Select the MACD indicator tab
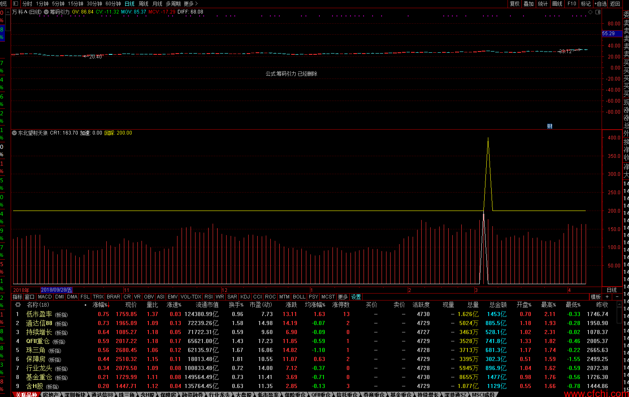Screen dimensions: 629x397 point(45,297)
